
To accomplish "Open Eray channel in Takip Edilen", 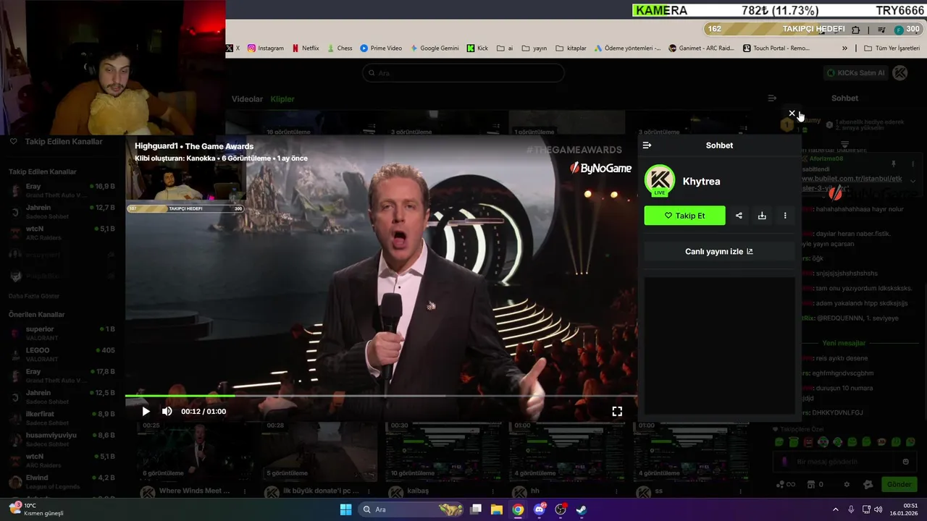I will [x=62, y=190].
